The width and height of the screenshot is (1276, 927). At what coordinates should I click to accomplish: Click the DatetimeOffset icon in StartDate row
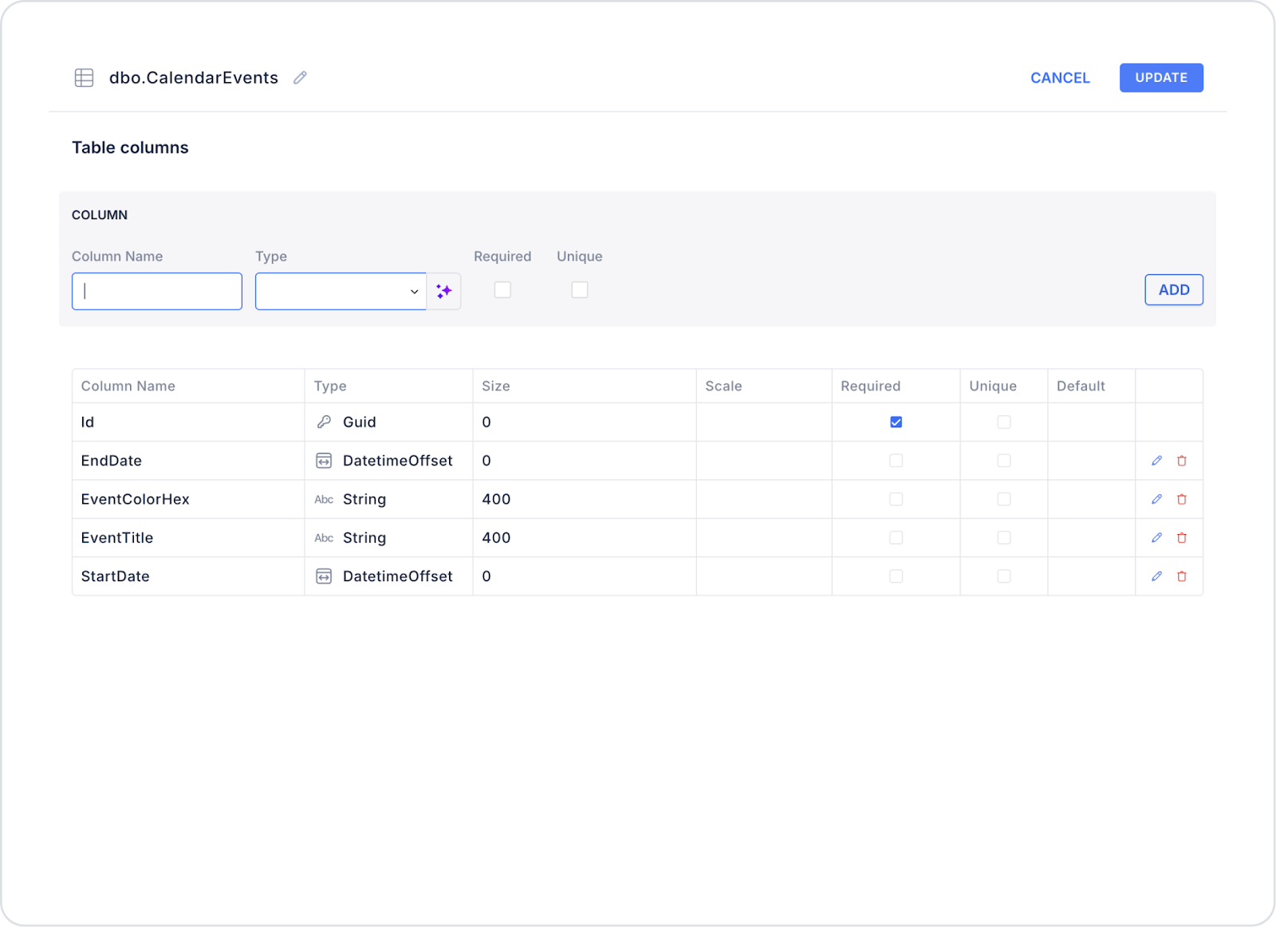point(324,576)
